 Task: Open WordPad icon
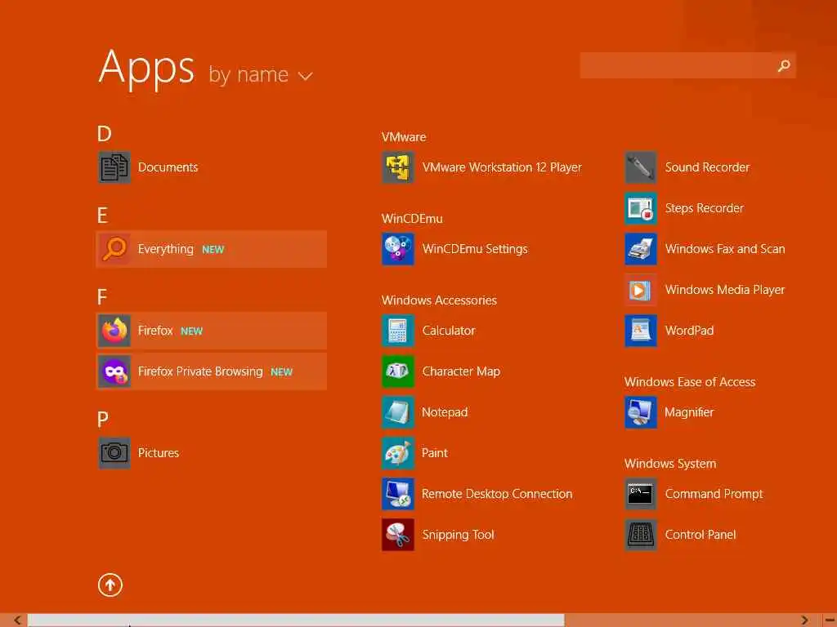[x=641, y=331]
